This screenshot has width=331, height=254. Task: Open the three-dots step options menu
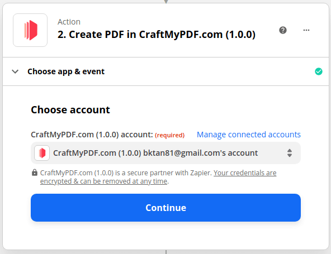[306, 30]
